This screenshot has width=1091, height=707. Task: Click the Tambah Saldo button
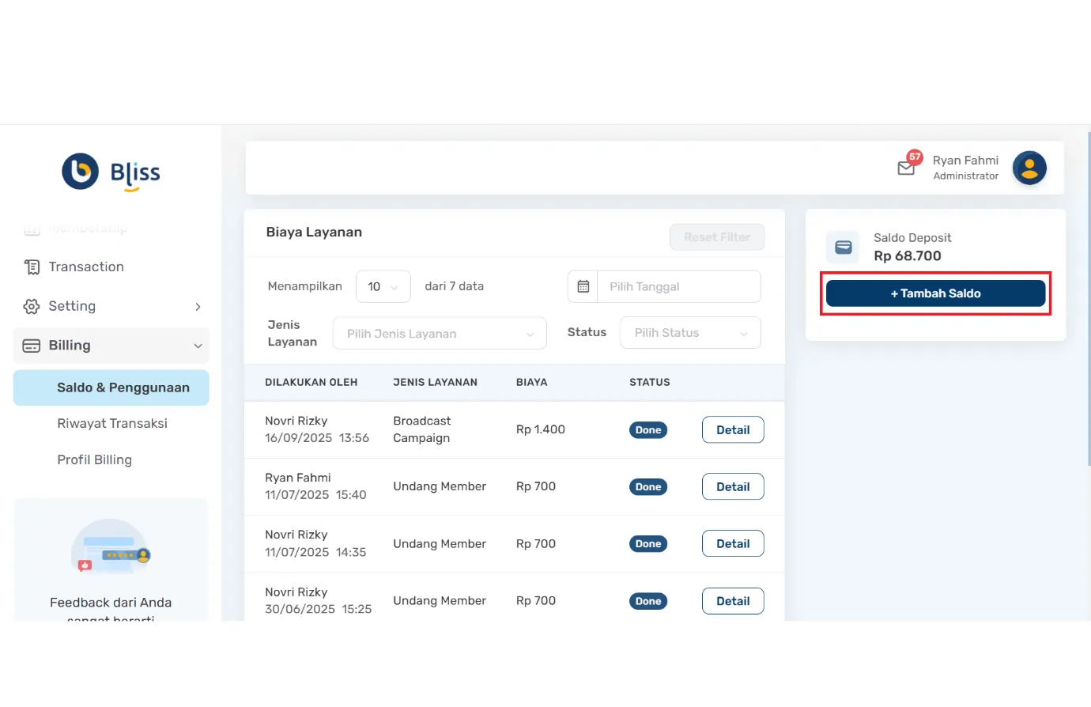pyautogui.click(x=935, y=293)
